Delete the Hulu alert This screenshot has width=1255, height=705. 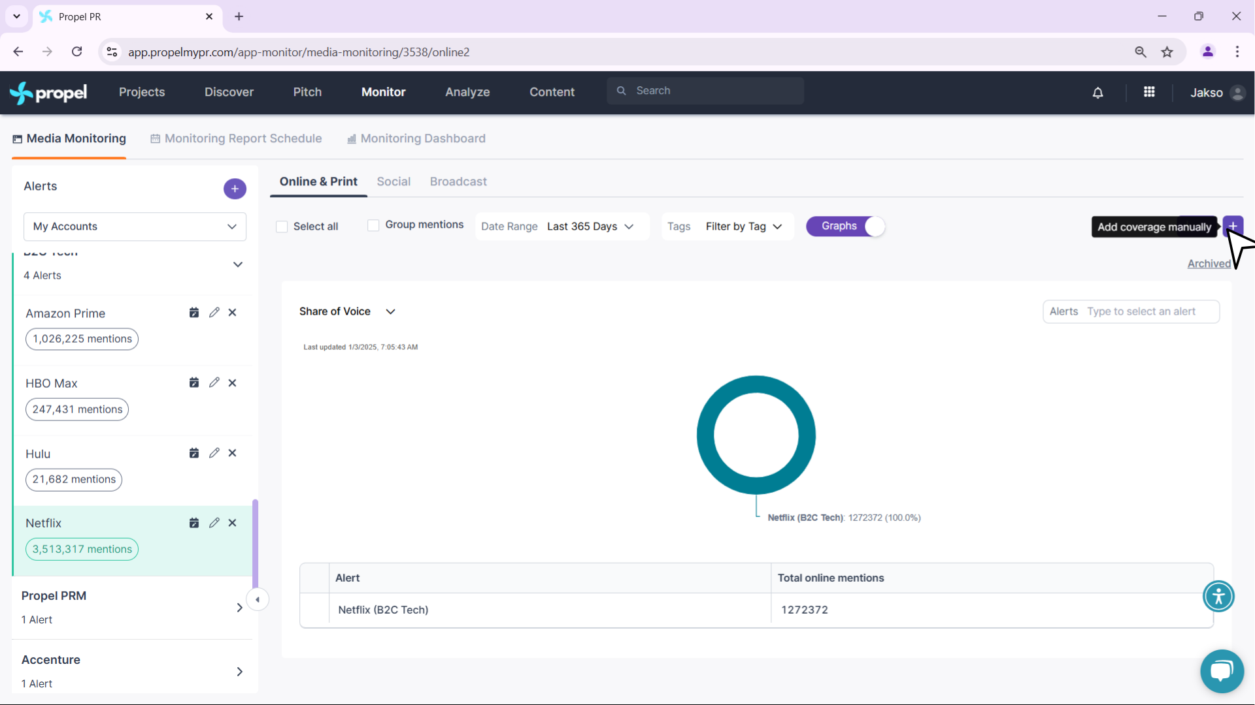click(232, 453)
